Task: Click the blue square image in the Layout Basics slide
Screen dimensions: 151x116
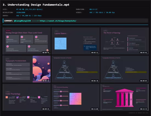Action: [x=60, y=43]
